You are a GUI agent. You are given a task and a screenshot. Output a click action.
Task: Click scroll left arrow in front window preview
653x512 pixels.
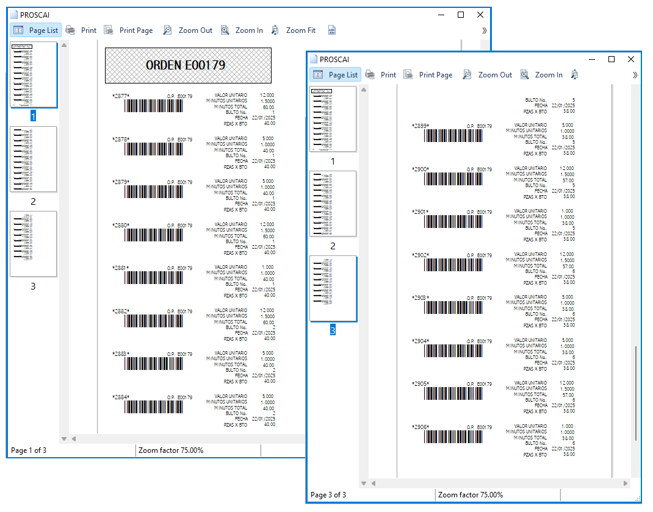pos(373,483)
